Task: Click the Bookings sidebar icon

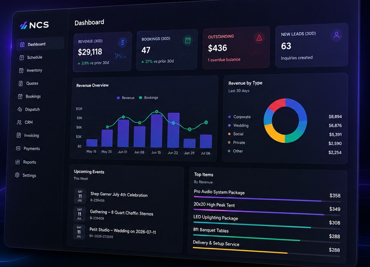Action: point(20,97)
